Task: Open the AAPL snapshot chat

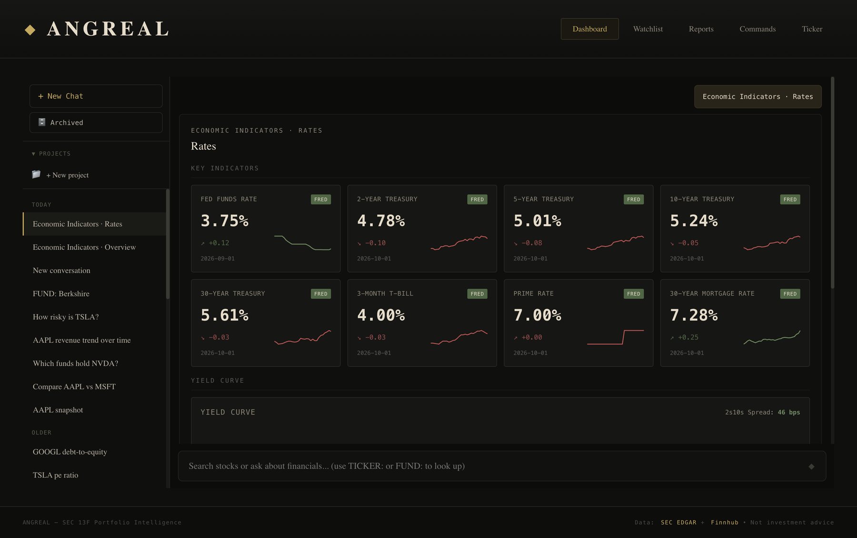Action: (94, 410)
